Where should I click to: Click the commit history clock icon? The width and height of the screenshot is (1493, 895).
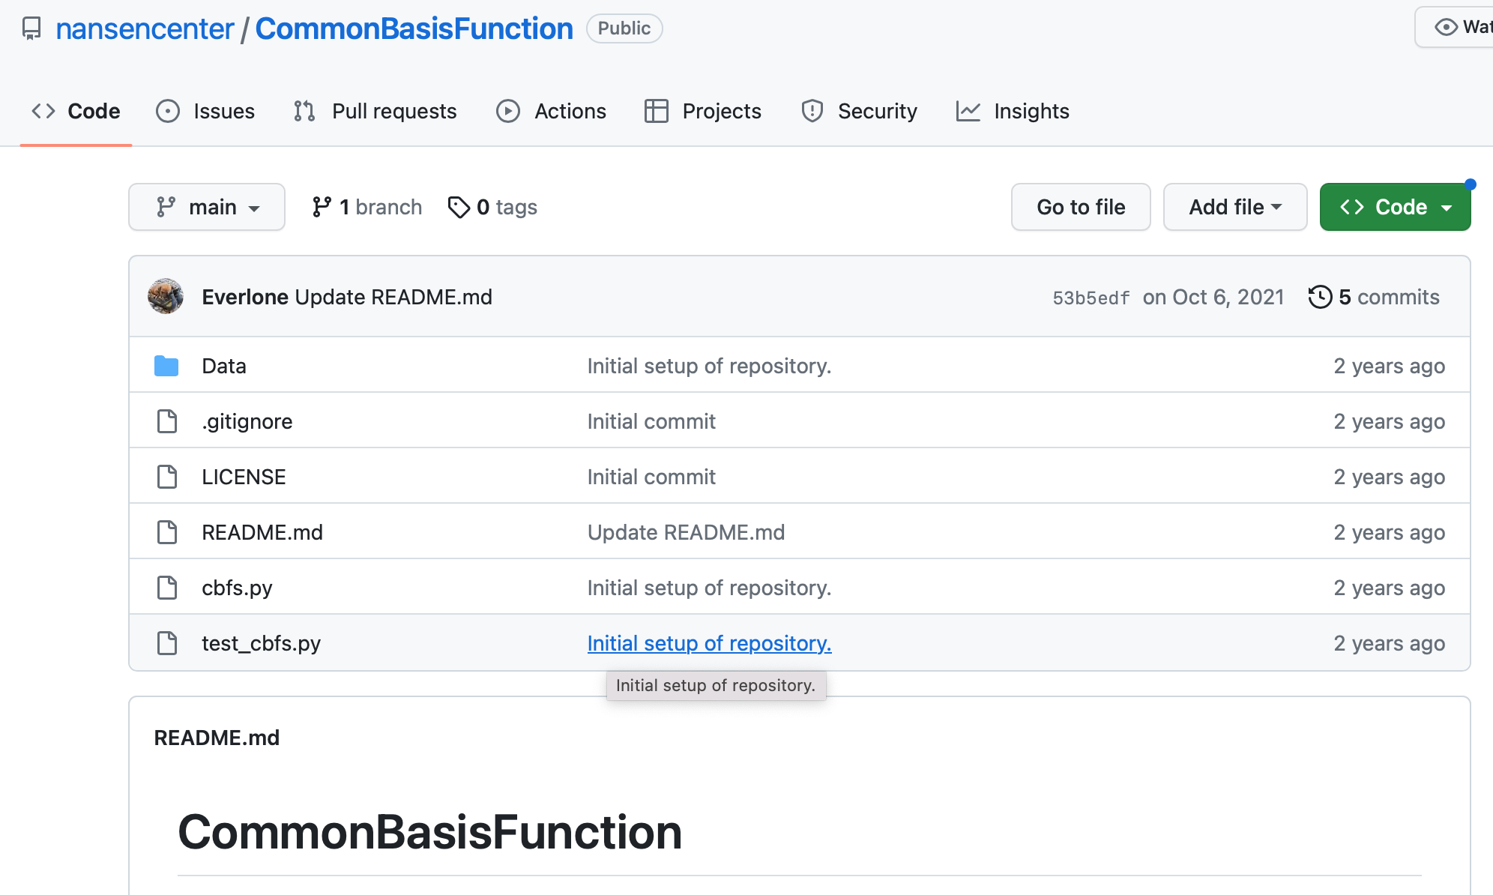click(x=1320, y=297)
